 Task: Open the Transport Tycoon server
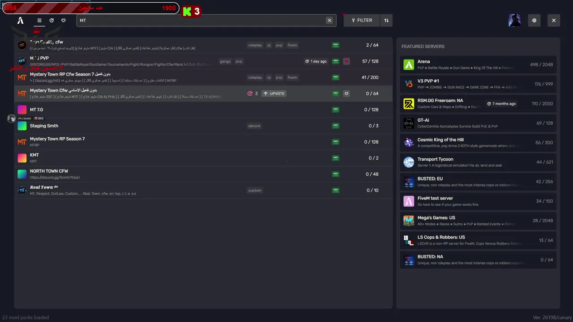(x=478, y=162)
